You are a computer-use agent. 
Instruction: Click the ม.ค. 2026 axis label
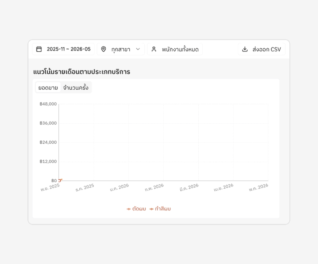tap(119, 188)
